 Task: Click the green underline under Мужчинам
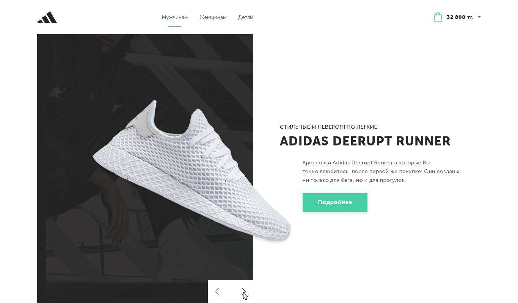[x=175, y=27]
